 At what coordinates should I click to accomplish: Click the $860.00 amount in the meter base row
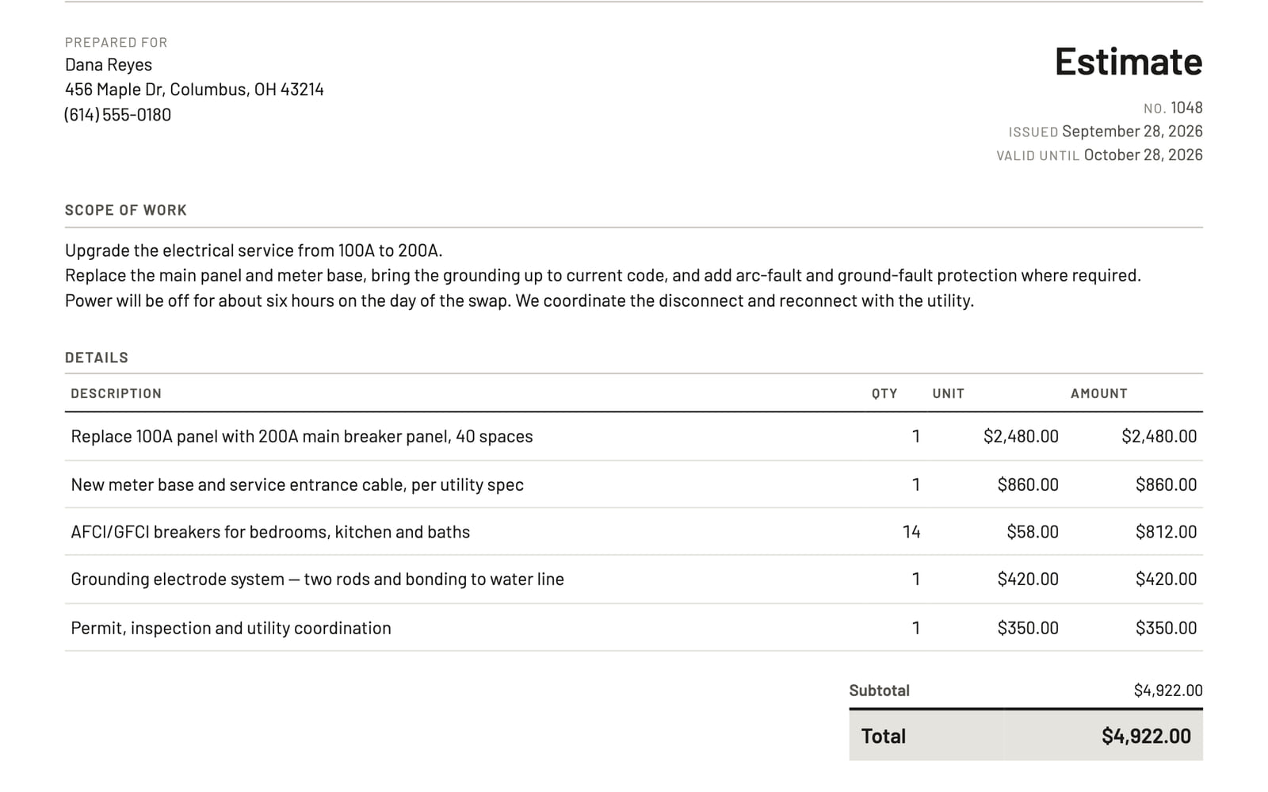(1166, 485)
